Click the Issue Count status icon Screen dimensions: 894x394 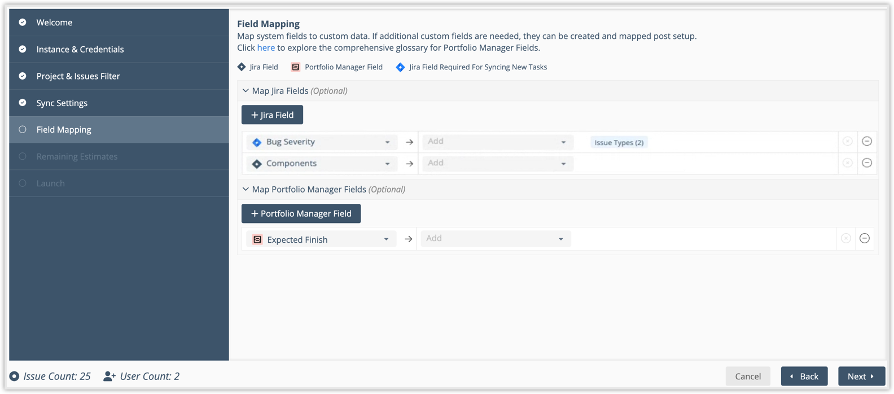tap(15, 377)
